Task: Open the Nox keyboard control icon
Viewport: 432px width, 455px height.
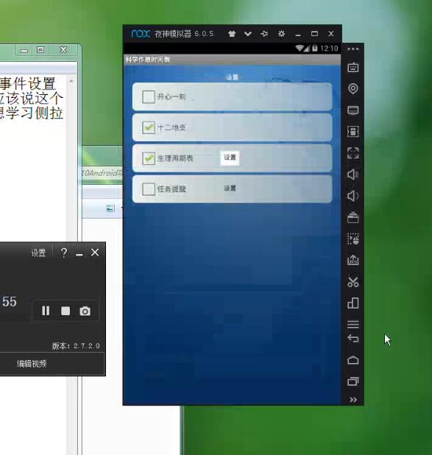Action: click(x=353, y=67)
